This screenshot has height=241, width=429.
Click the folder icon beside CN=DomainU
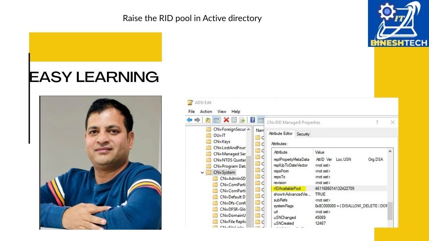click(x=215, y=215)
